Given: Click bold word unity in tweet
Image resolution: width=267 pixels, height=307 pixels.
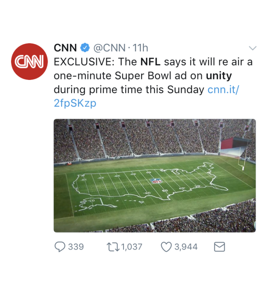Looking at the screenshot, I should 218,76.
